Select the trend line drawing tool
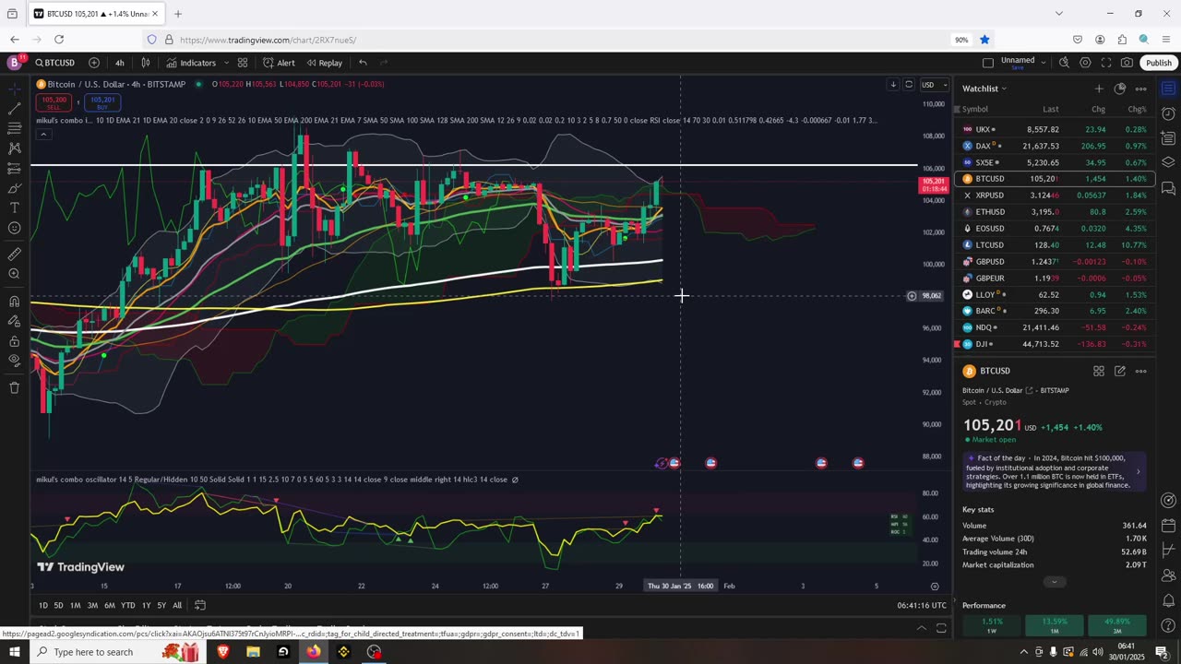The image size is (1181, 664). tap(14, 108)
